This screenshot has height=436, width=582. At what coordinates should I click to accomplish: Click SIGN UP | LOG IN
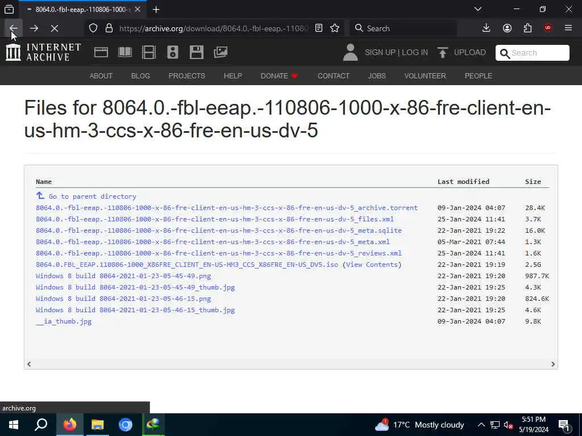[x=396, y=53]
